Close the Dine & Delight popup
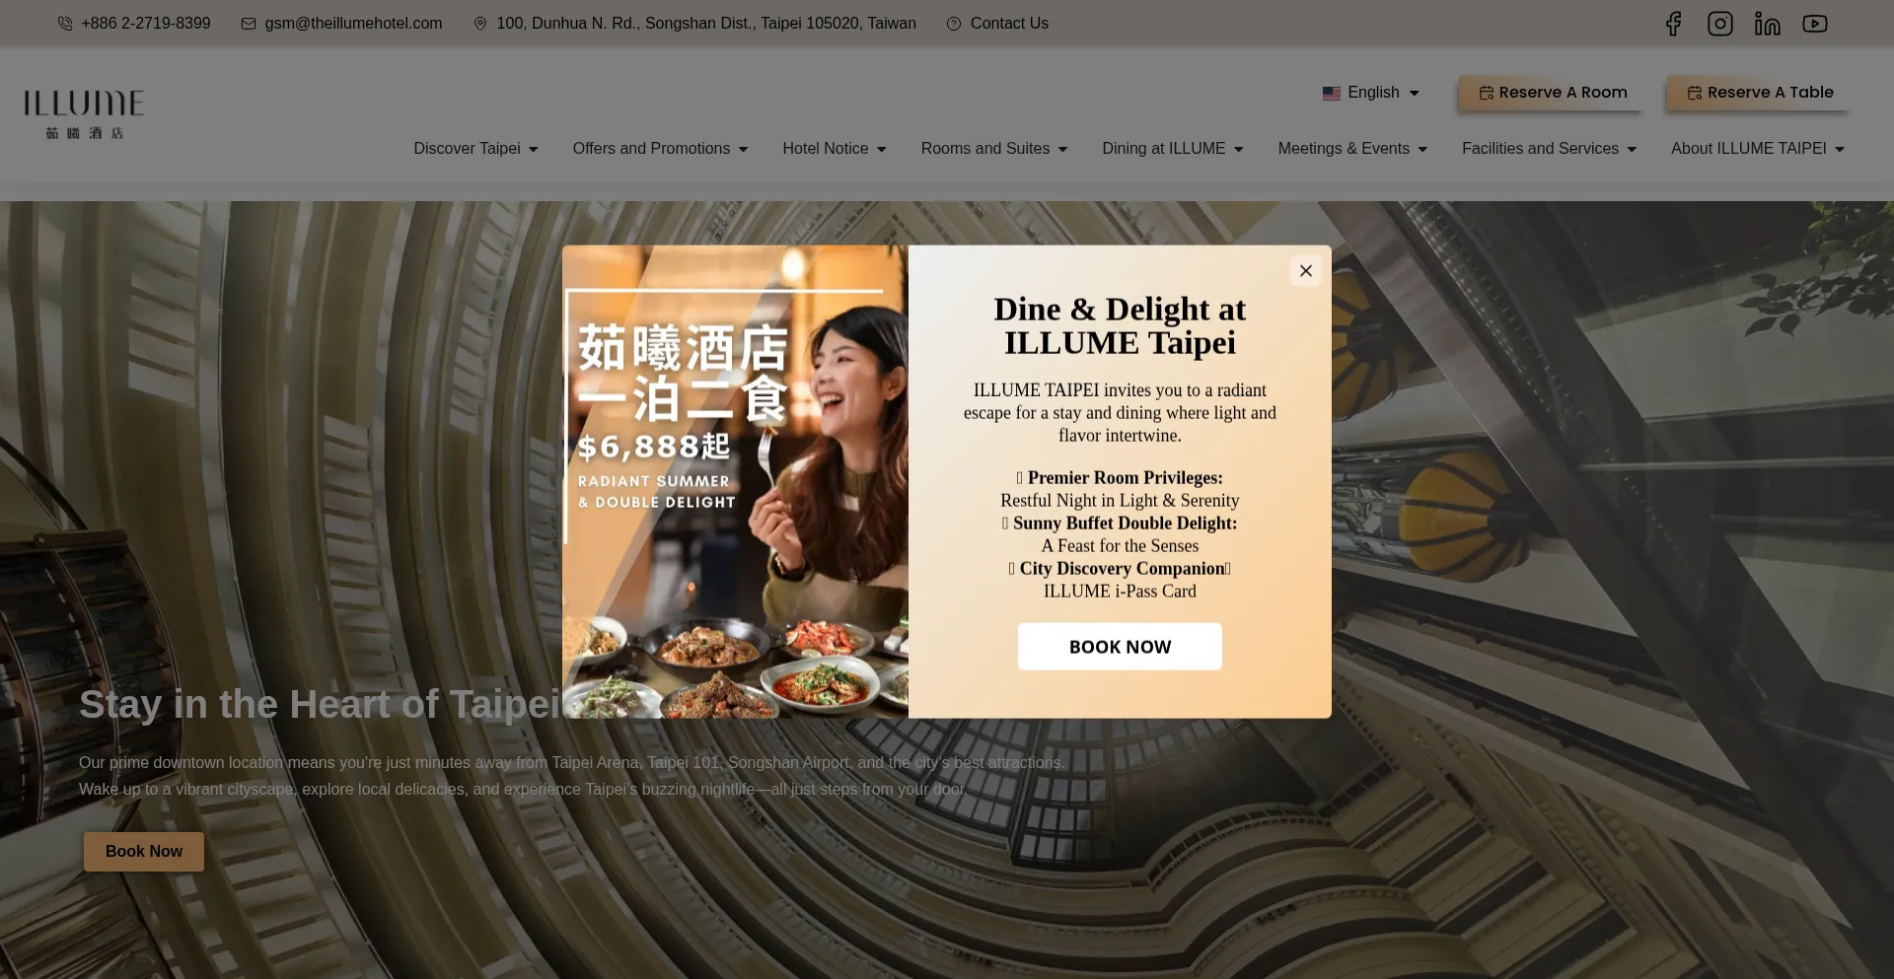Viewport: 1894px width, 979px height. [1306, 271]
